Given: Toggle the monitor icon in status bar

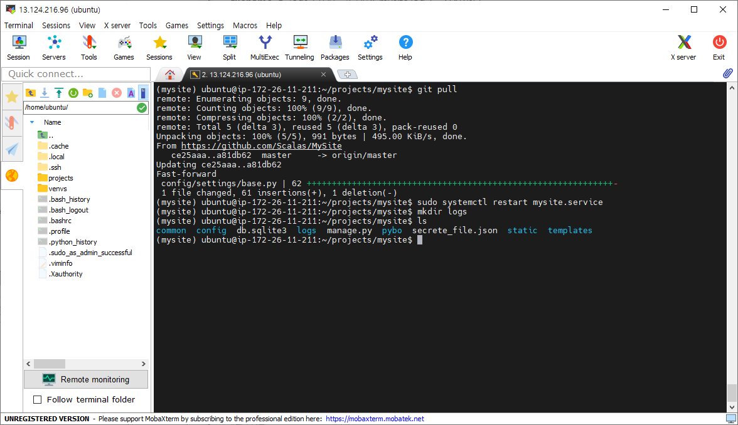Looking at the screenshot, I should (731, 419).
